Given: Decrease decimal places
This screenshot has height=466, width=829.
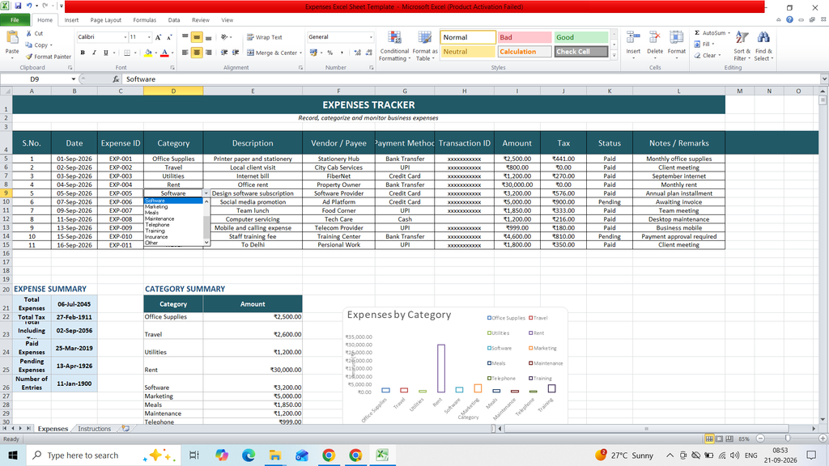Looking at the screenshot, I should coord(368,53).
